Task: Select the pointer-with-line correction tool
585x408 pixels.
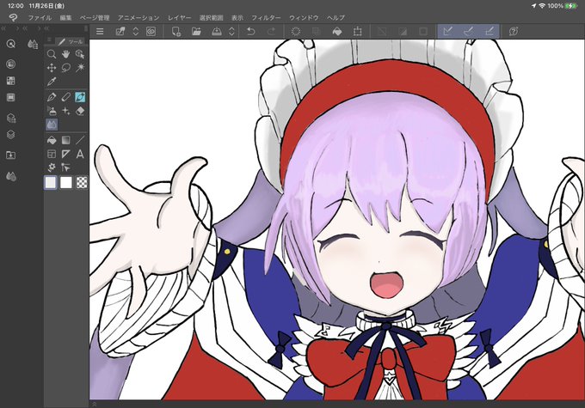Action: point(65,167)
